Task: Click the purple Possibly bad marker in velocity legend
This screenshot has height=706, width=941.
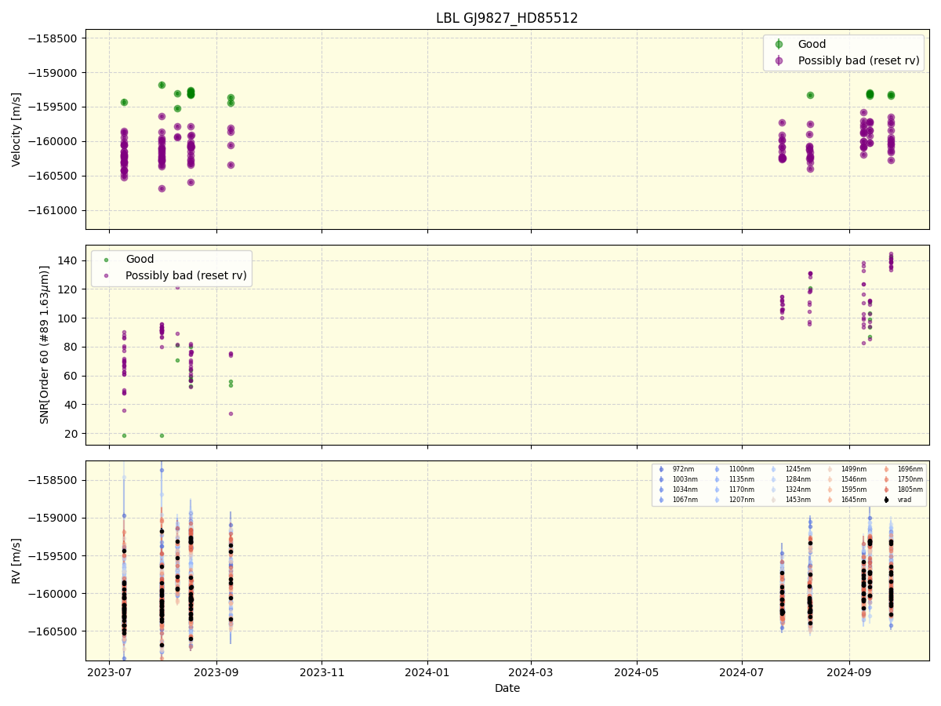Action: point(779,60)
